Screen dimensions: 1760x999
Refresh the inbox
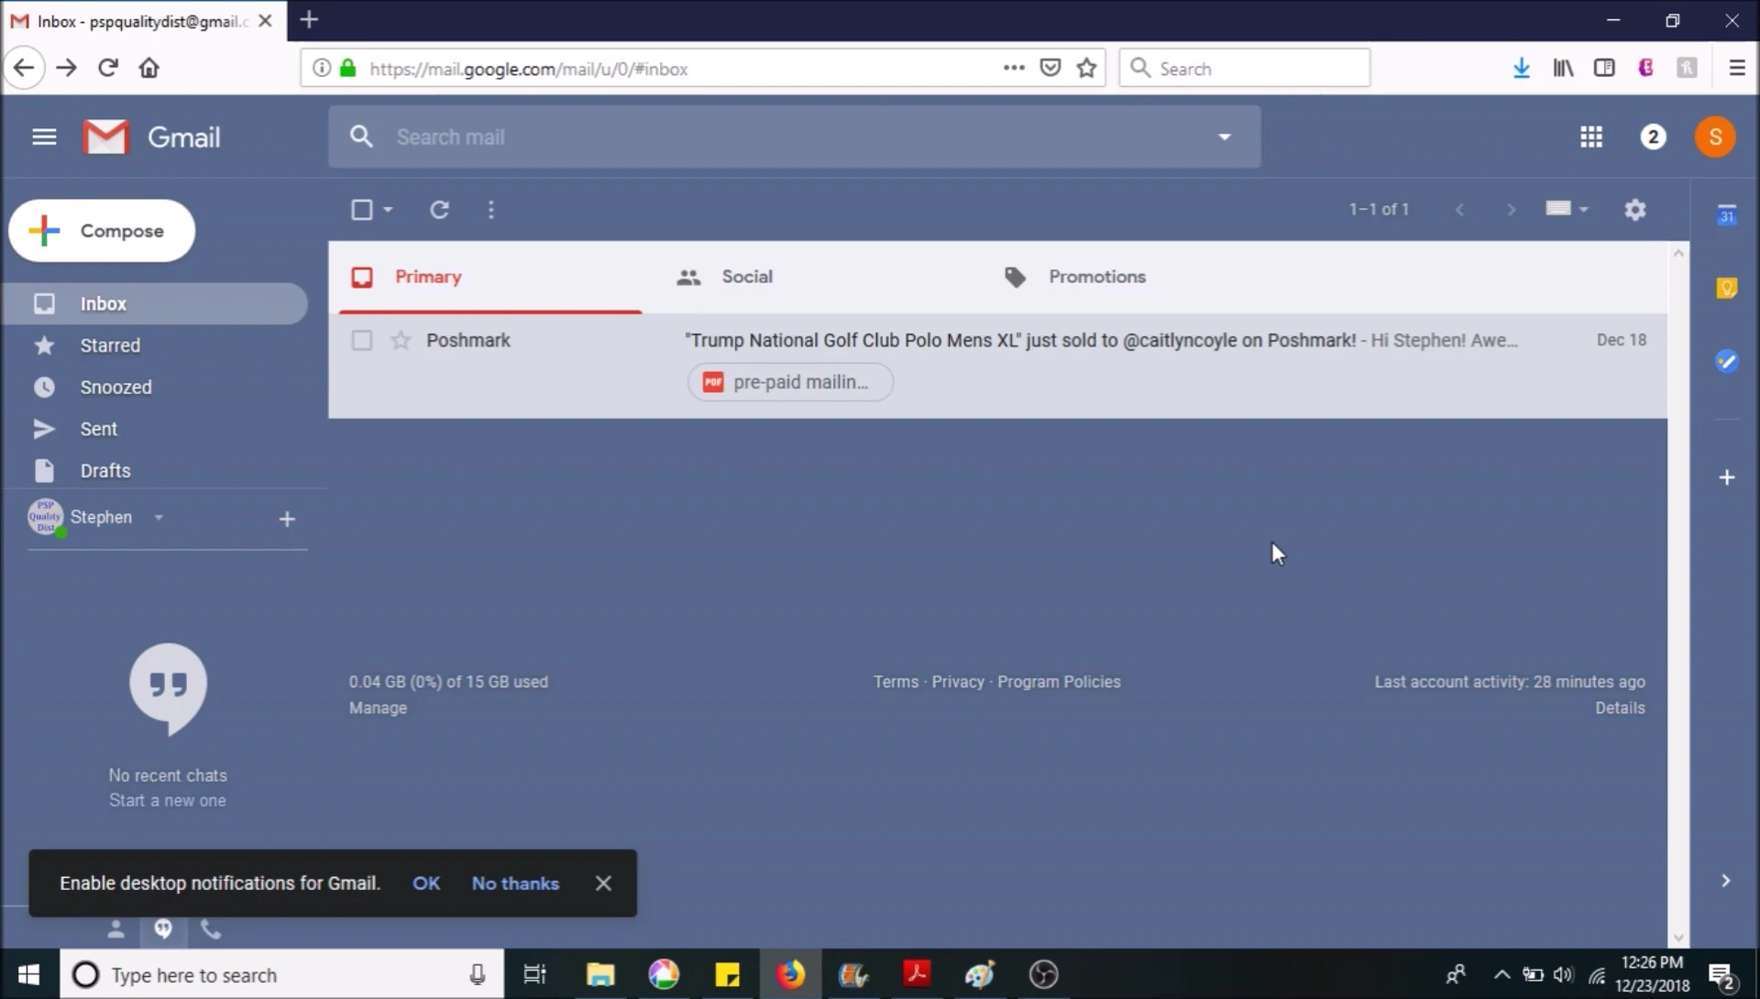click(x=439, y=210)
